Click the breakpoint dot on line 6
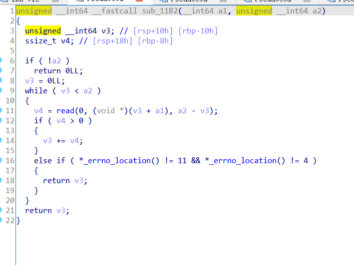Screen dimensions: 354x265 (1, 60)
